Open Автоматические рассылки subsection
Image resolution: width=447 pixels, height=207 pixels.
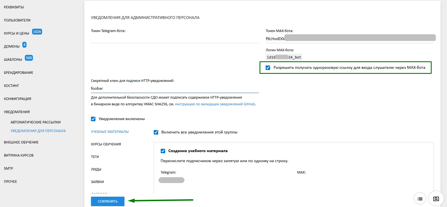[x=35, y=122]
